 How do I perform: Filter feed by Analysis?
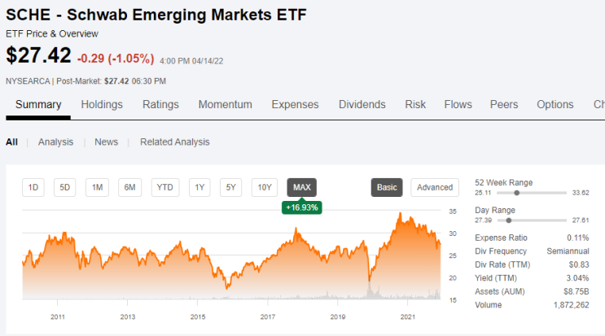(x=55, y=142)
